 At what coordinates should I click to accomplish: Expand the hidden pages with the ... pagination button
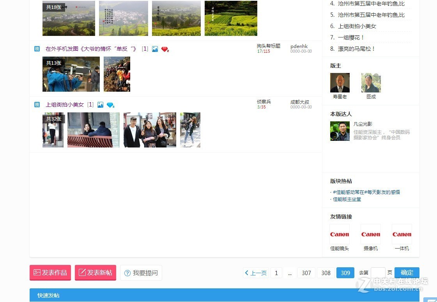coord(290,273)
